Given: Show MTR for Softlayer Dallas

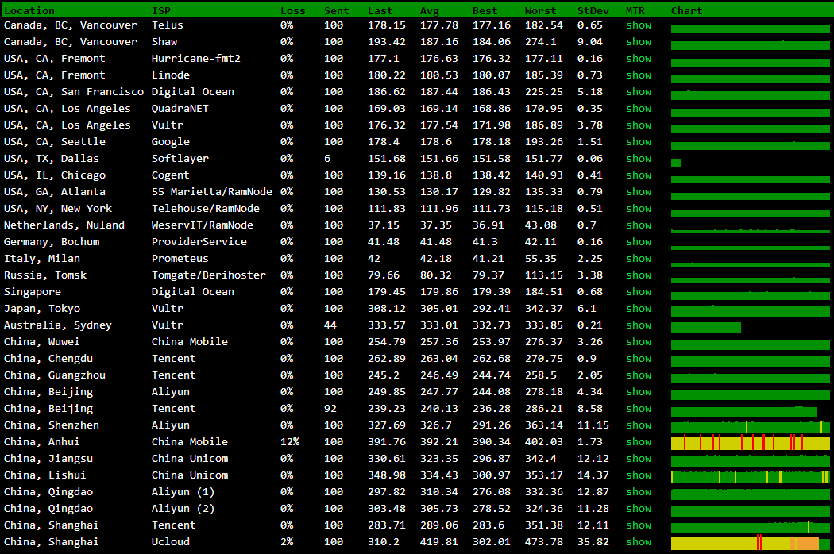Looking at the screenshot, I should coord(639,159).
